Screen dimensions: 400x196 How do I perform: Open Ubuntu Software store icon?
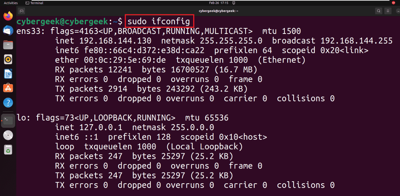[x=8, y=88]
